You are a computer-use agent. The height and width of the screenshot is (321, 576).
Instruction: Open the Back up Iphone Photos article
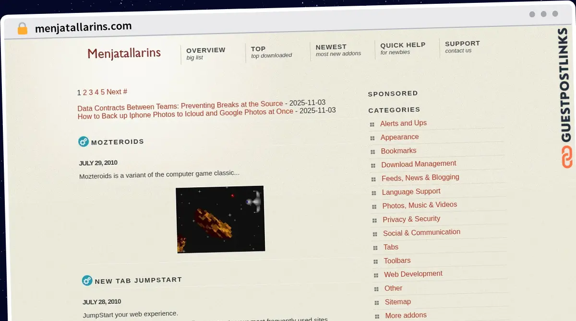(185, 114)
